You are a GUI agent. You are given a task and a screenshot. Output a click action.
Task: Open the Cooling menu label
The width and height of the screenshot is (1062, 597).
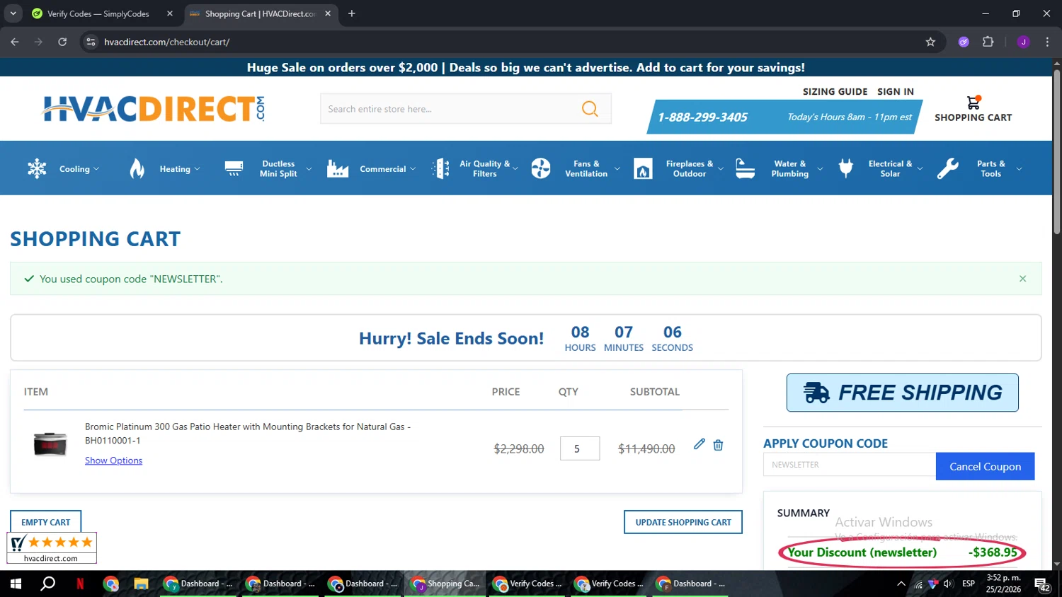pos(74,169)
